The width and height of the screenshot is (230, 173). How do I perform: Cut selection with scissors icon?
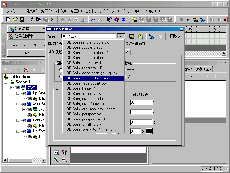coord(32,20)
